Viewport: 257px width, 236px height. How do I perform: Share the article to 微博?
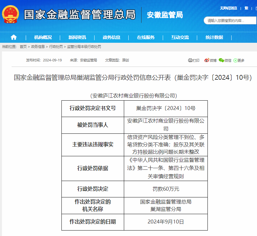click(x=210, y=60)
